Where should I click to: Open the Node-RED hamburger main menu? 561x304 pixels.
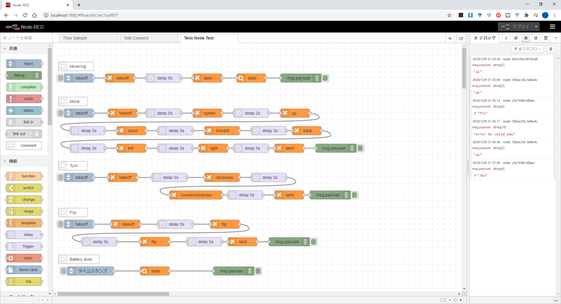click(552, 27)
